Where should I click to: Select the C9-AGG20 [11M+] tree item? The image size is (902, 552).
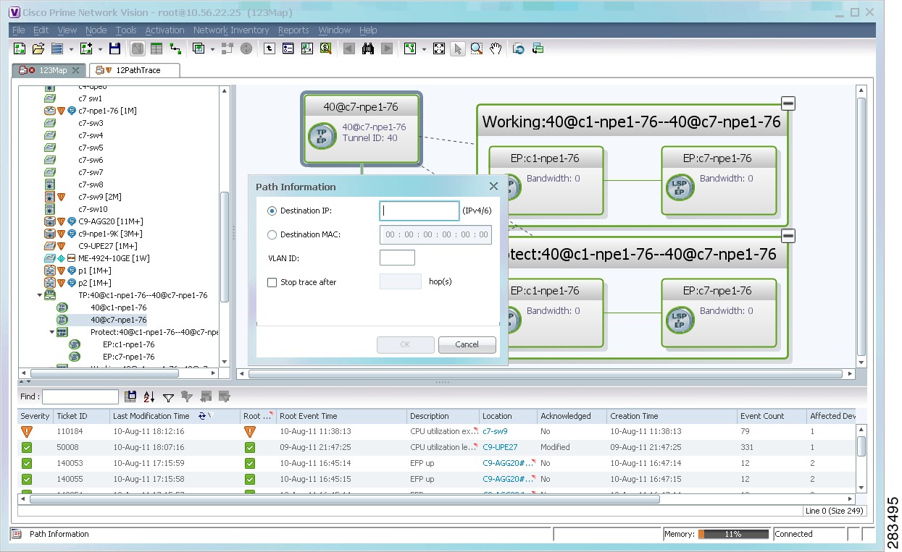coord(110,221)
